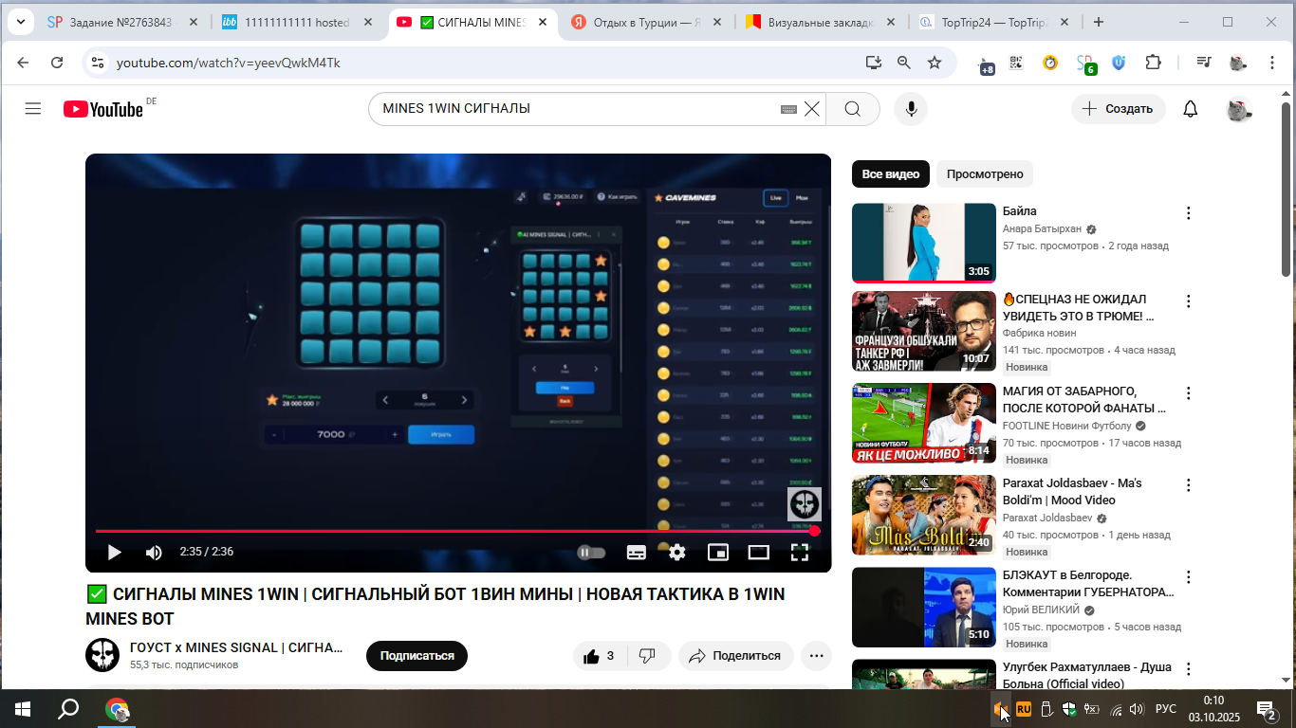The width and height of the screenshot is (1296, 728).
Task: Start voice search with the microphone
Action: [x=911, y=109]
